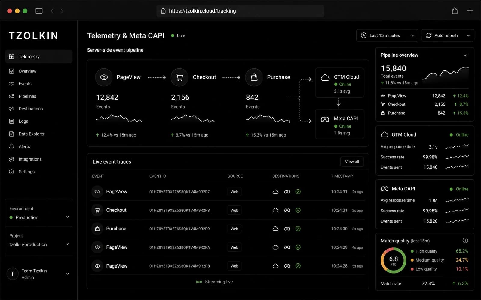
Task: Open the Auto refresh dropdown
Action: click(x=448, y=35)
